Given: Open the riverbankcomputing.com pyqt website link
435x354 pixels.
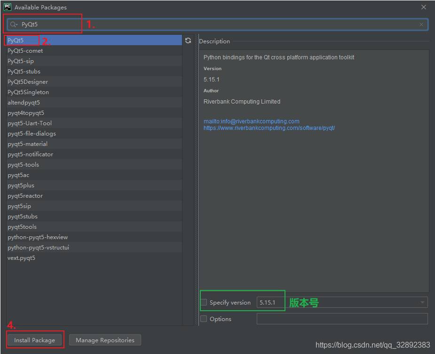Looking at the screenshot, I should coord(269,128).
